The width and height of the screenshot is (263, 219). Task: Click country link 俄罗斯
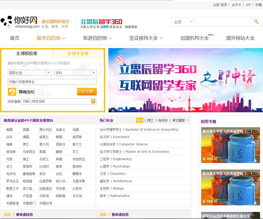[77, 137]
